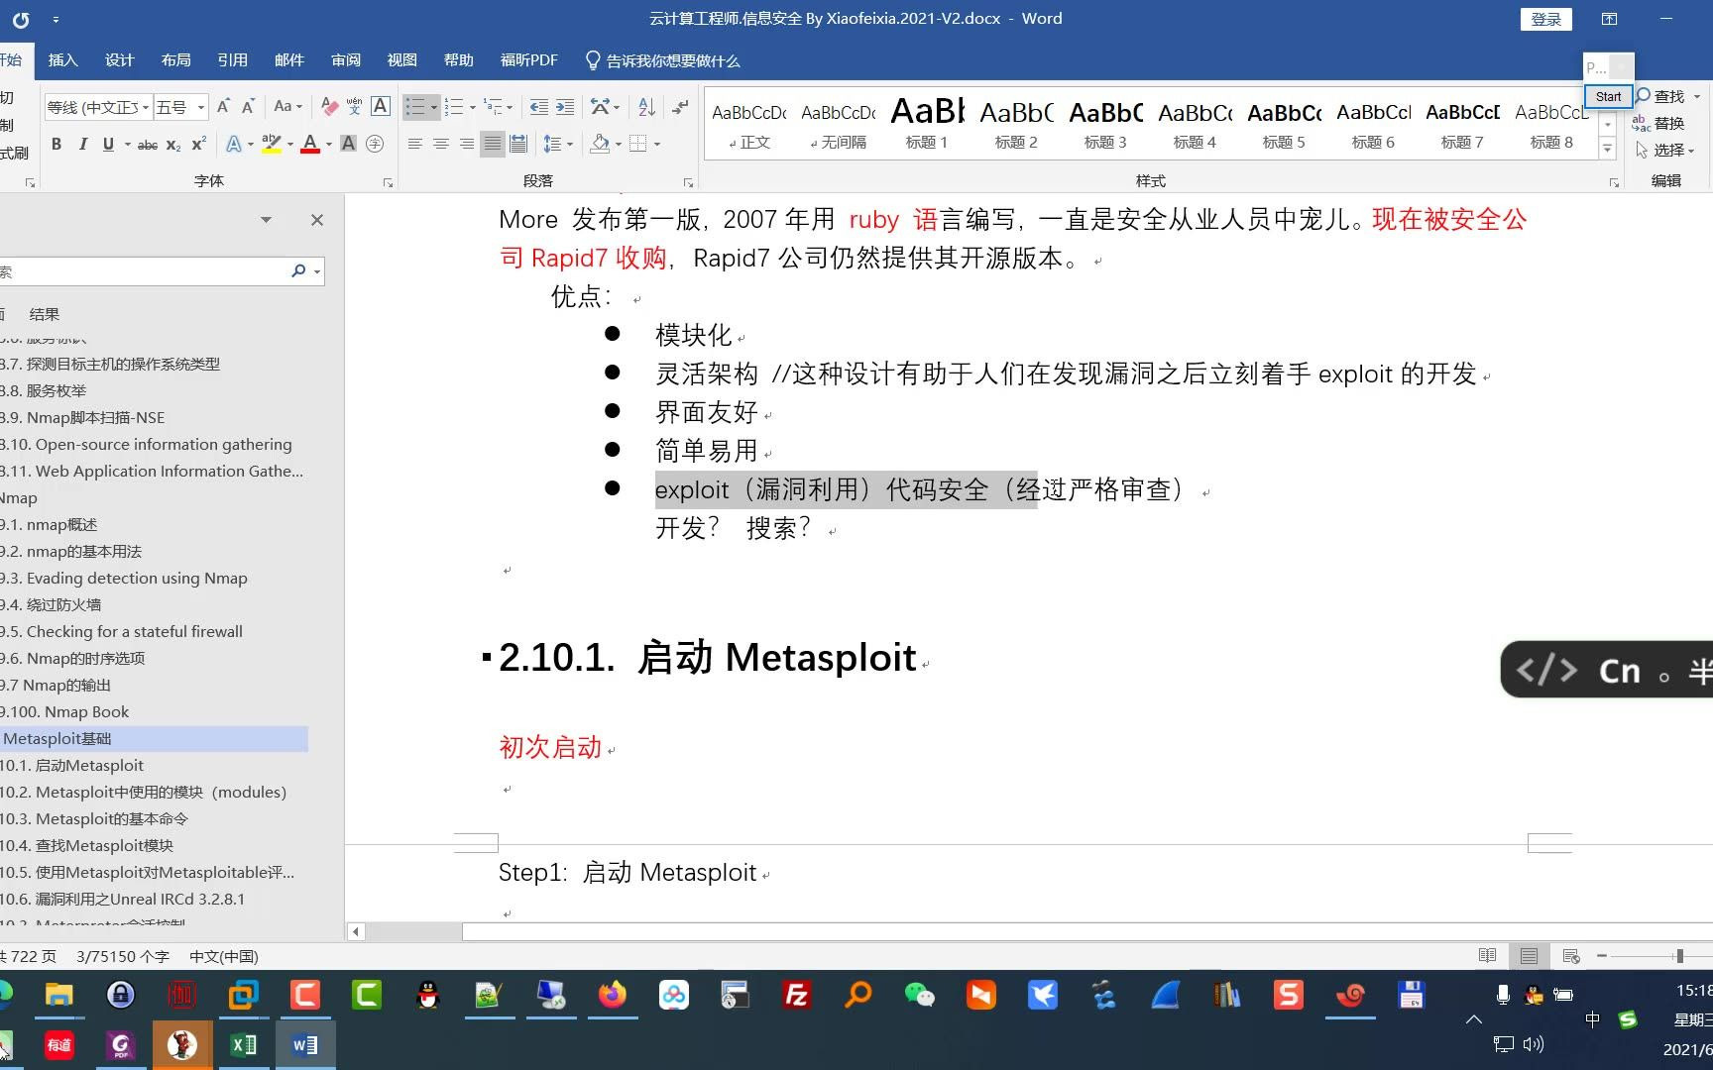Image resolution: width=1713 pixels, height=1070 pixels.
Task: Pick the red font color swatch
Action: 308,144
